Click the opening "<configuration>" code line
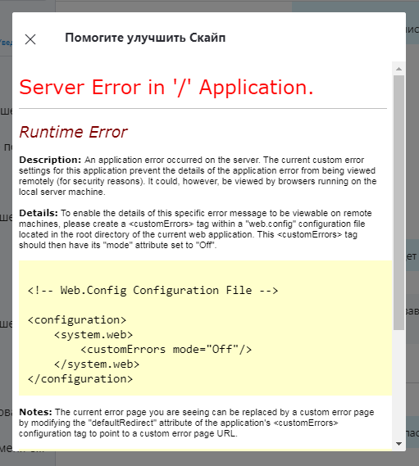 click(x=77, y=319)
